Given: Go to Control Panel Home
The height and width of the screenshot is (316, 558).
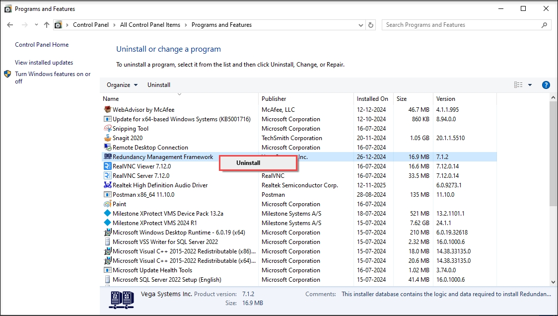Looking at the screenshot, I should (42, 45).
